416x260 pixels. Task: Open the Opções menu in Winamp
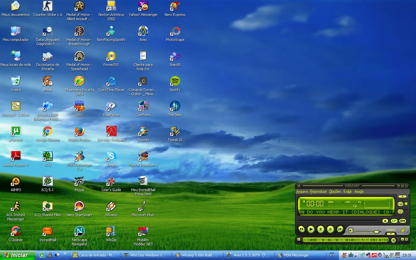pos(335,191)
